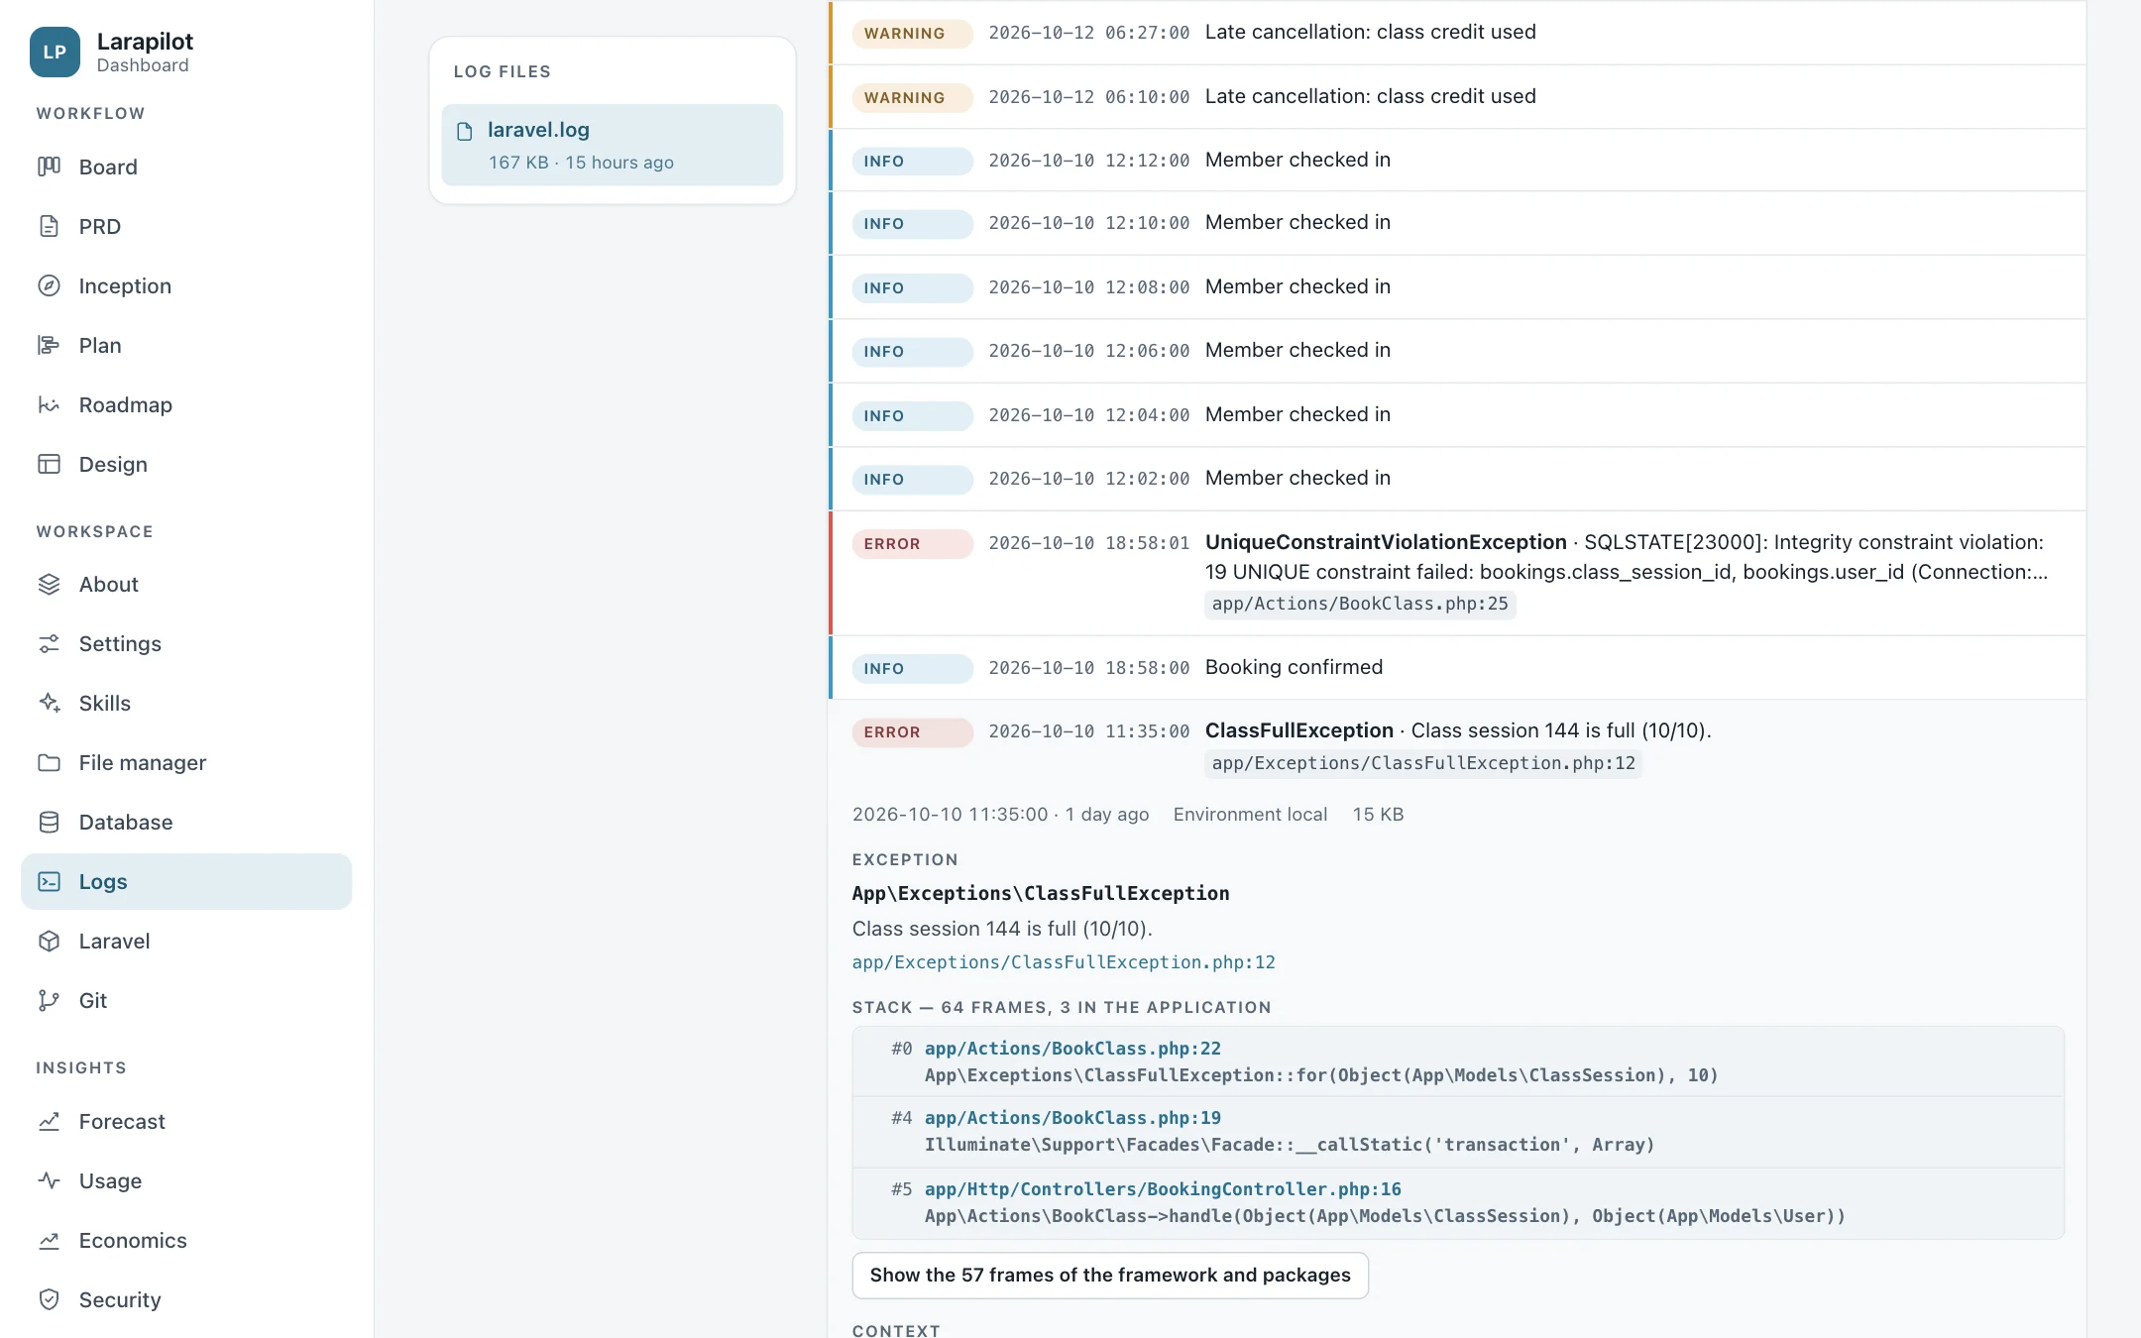Click the Member checked in 12:04:00 row
Screen dimensions: 2141x1338
pyautogui.click(x=1458, y=415)
